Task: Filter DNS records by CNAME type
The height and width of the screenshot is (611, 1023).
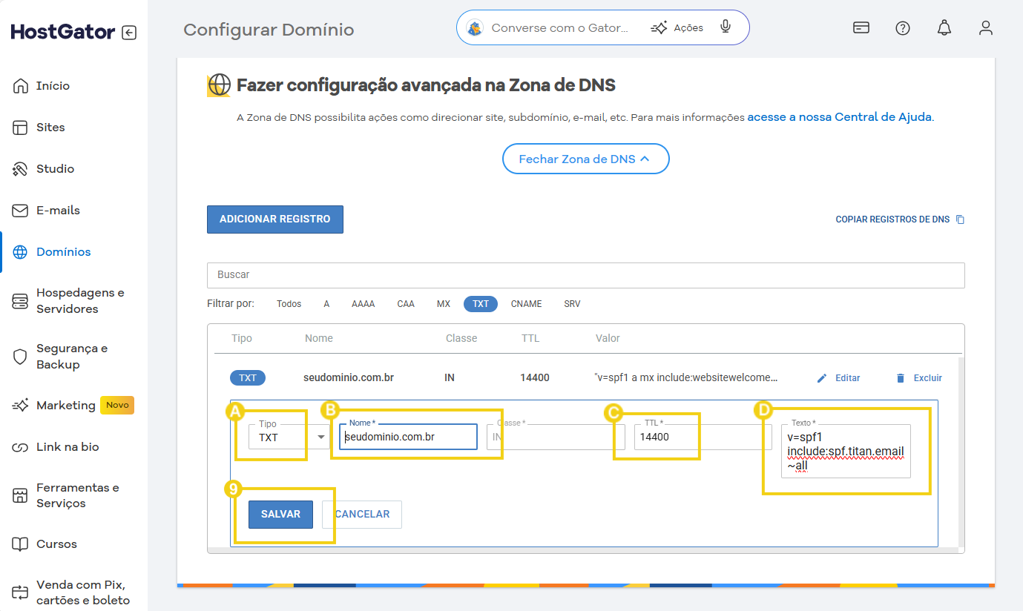Action: click(x=526, y=304)
